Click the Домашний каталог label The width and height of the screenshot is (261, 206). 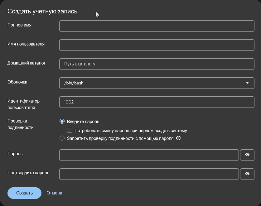(27, 63)
